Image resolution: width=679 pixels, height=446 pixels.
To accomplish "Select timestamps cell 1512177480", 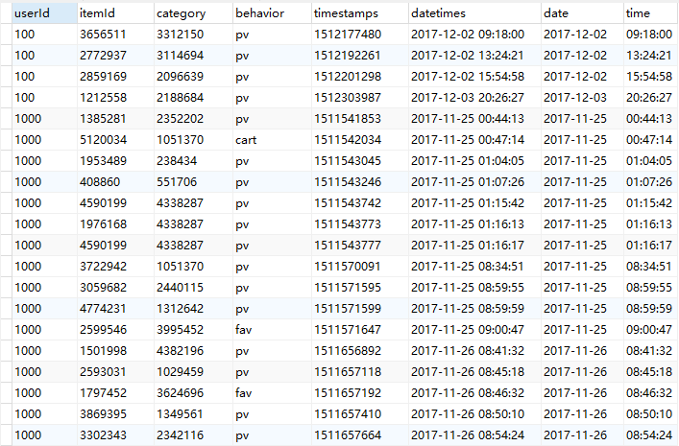I will tap(360, 35).
